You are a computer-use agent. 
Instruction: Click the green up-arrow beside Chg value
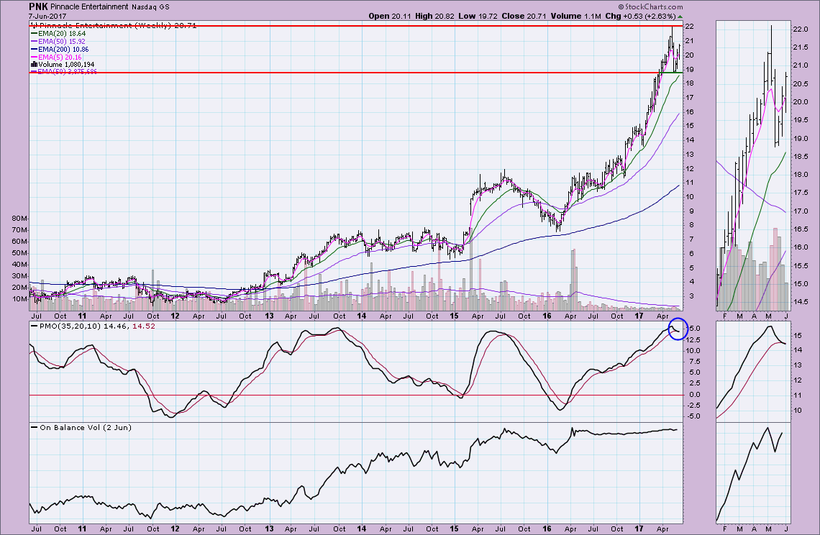coord(680,16)
